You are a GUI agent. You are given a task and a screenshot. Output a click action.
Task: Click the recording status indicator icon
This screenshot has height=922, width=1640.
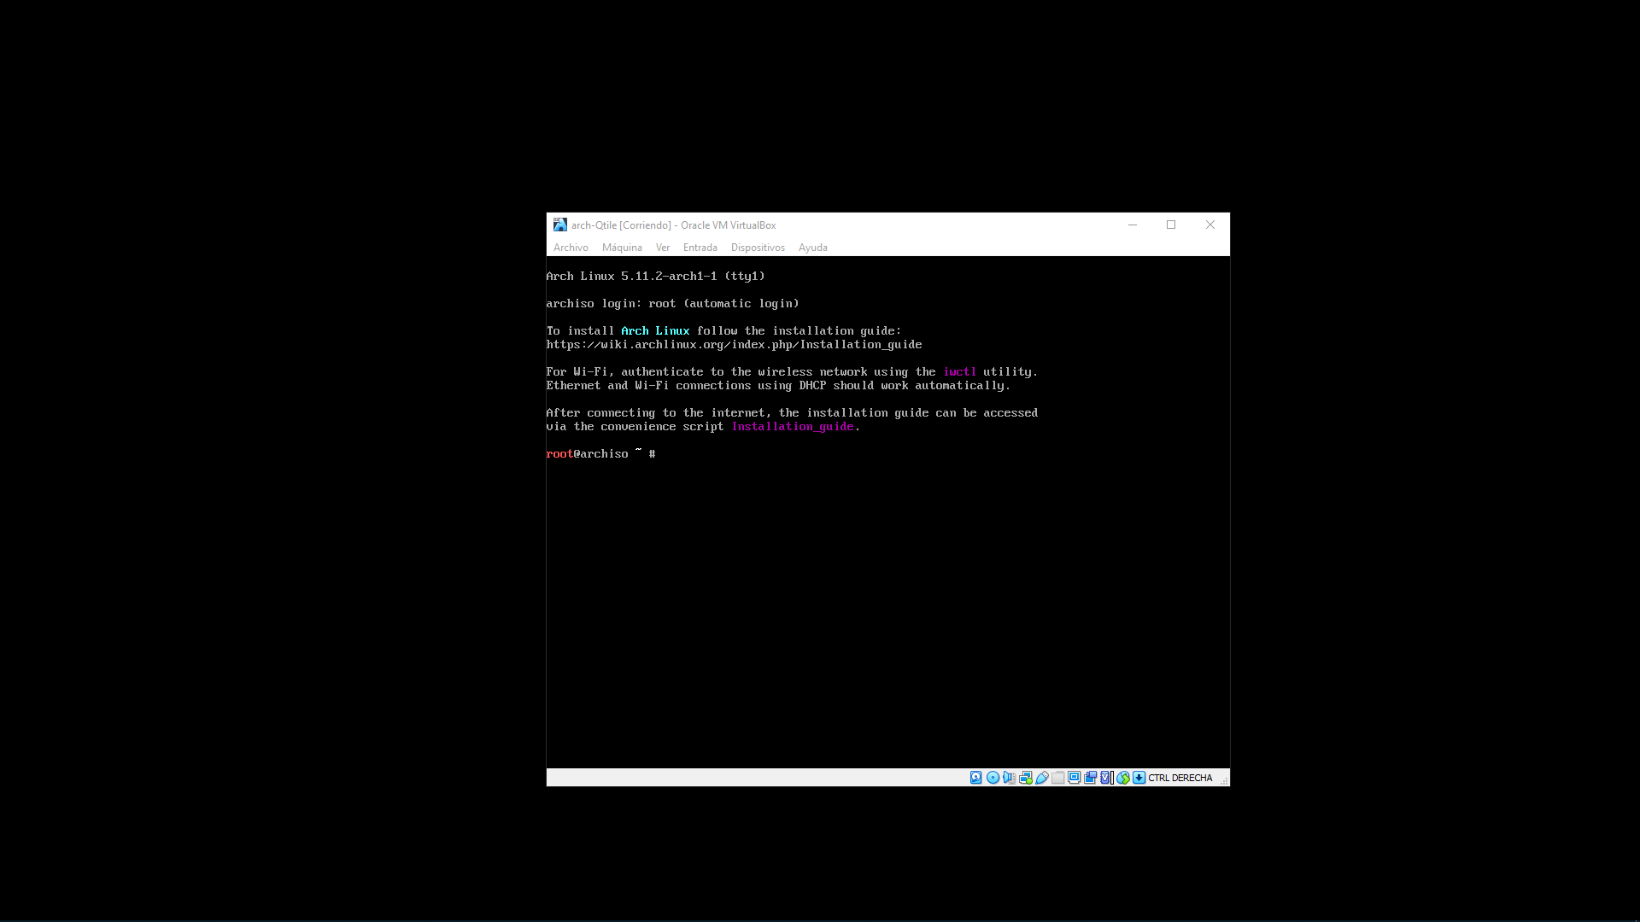(x=1090, y=778)
